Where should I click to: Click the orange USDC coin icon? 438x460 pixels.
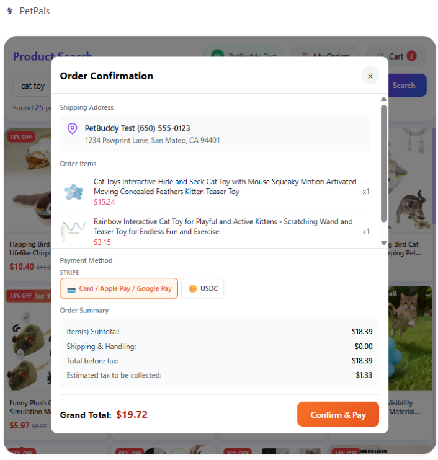pyautogui.click(x=193, y=288)
